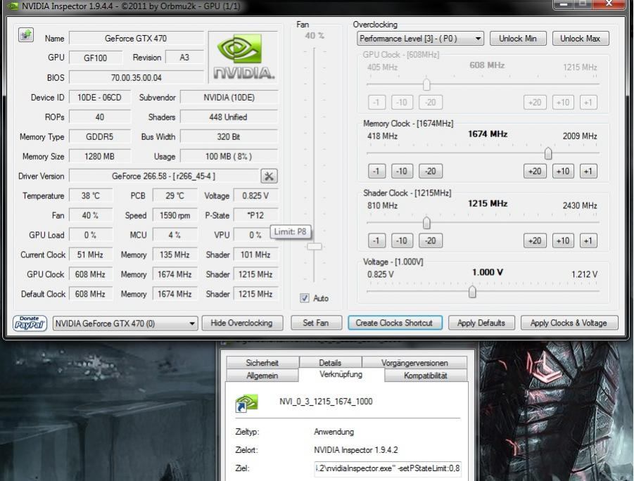Open the Allgemein tab
This screenshot has width=634, height=481.
(262, 375)
